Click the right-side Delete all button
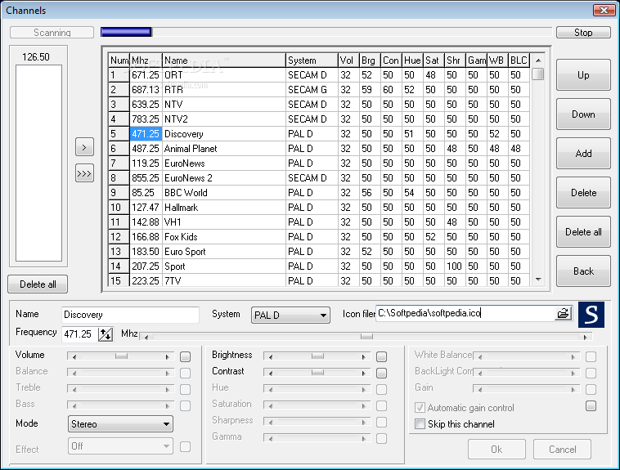Image resolution: width=620 pixels, height=470 pixels. pos(583,231)
